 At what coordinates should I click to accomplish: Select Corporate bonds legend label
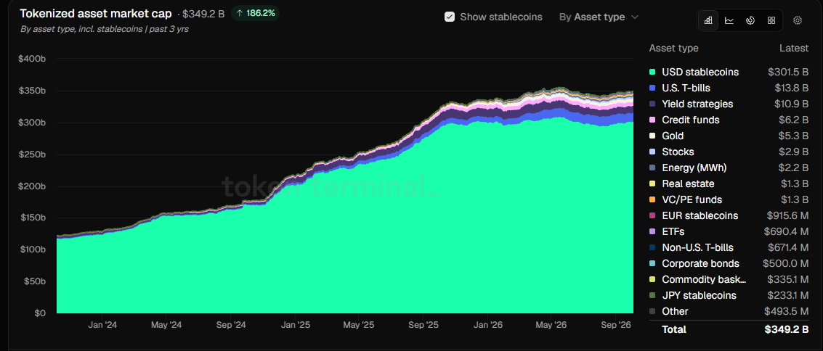tap(701, 263)
